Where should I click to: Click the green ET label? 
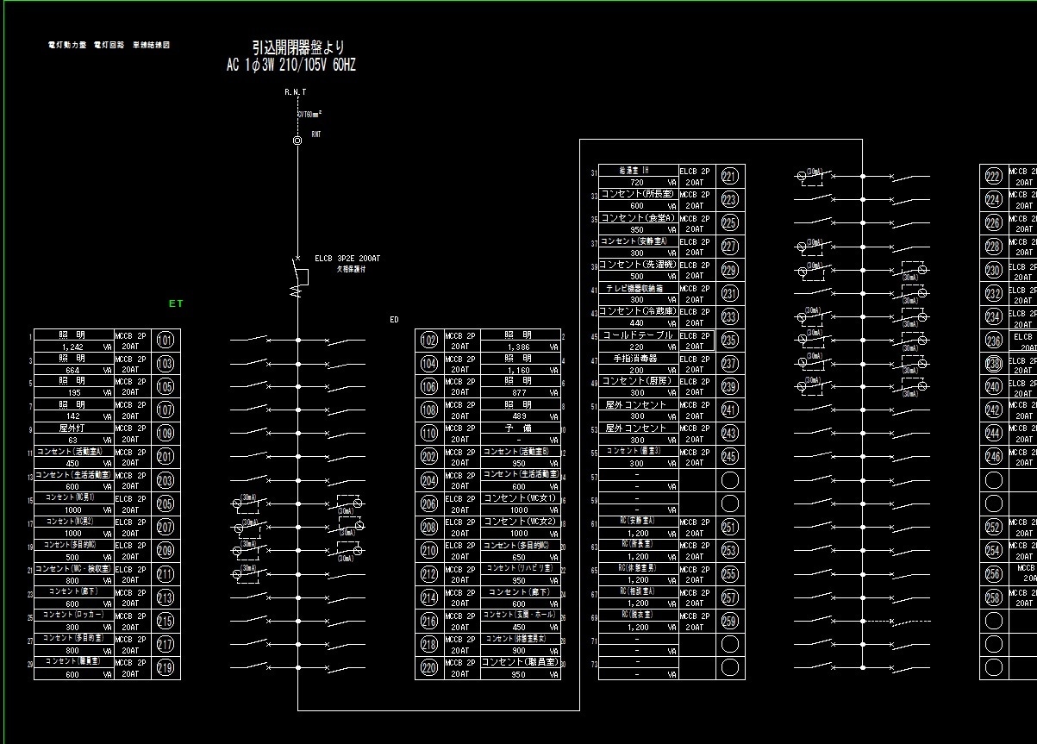pyautogui.click(x=176, y=303)
